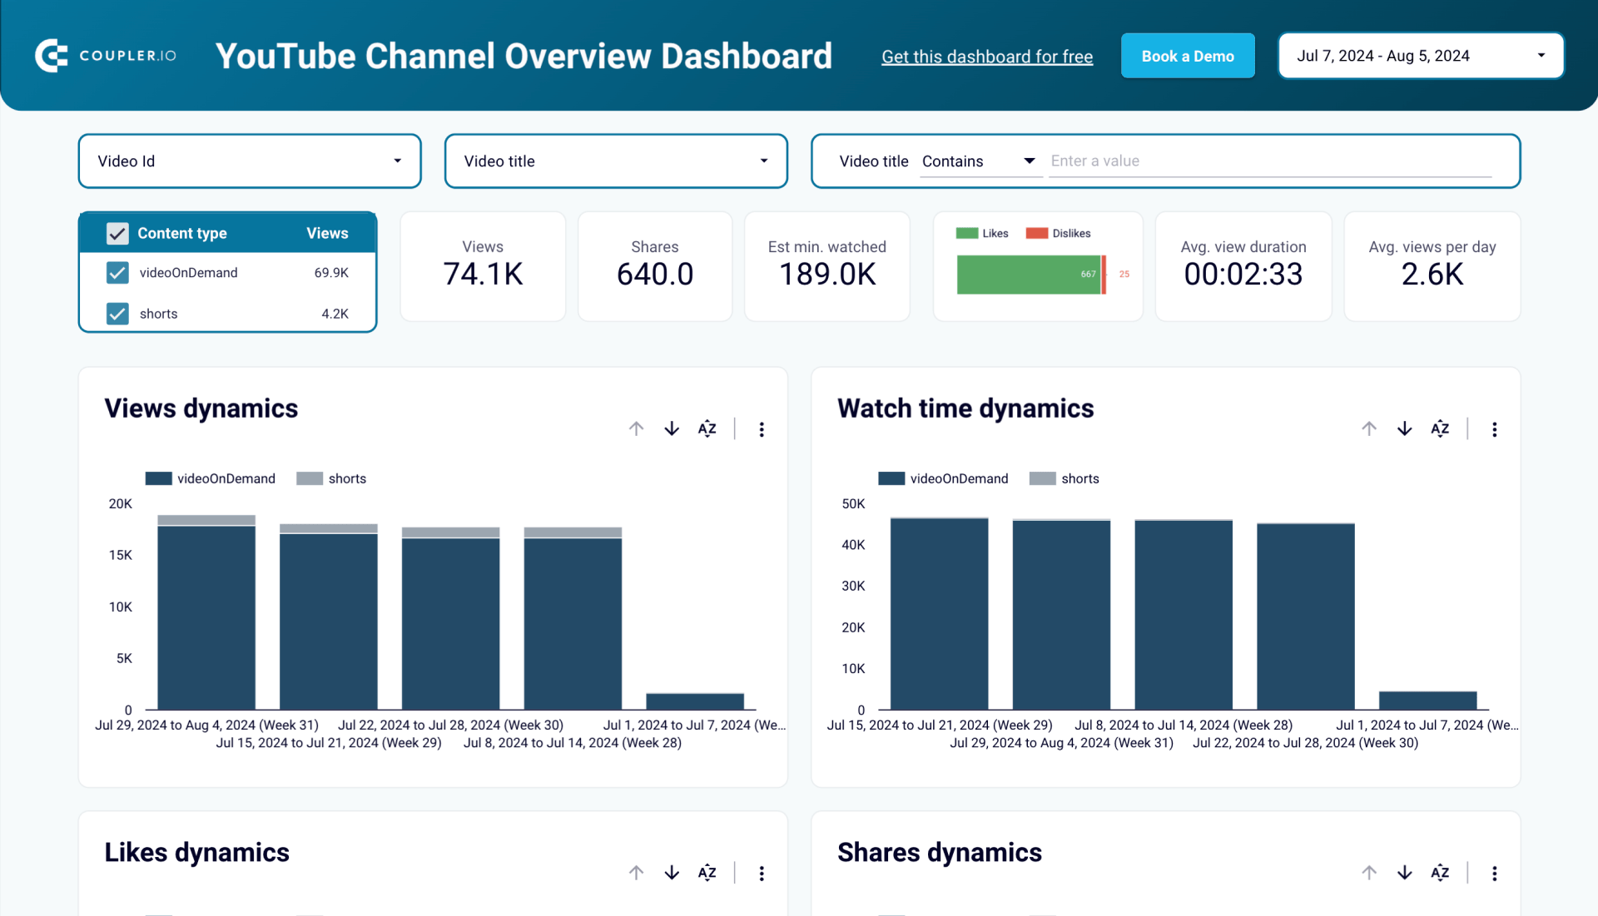Click AZ sort icon in Watch time dynamics
This screenshot has height=916, width=1598.
[x=1440, y=428]
